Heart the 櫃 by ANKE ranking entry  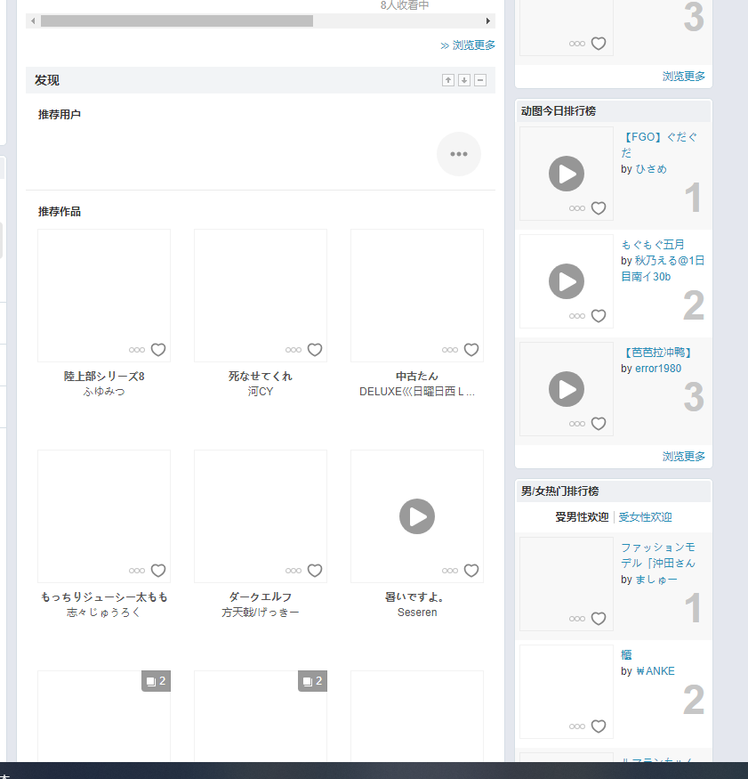click(x=599, y=726)
